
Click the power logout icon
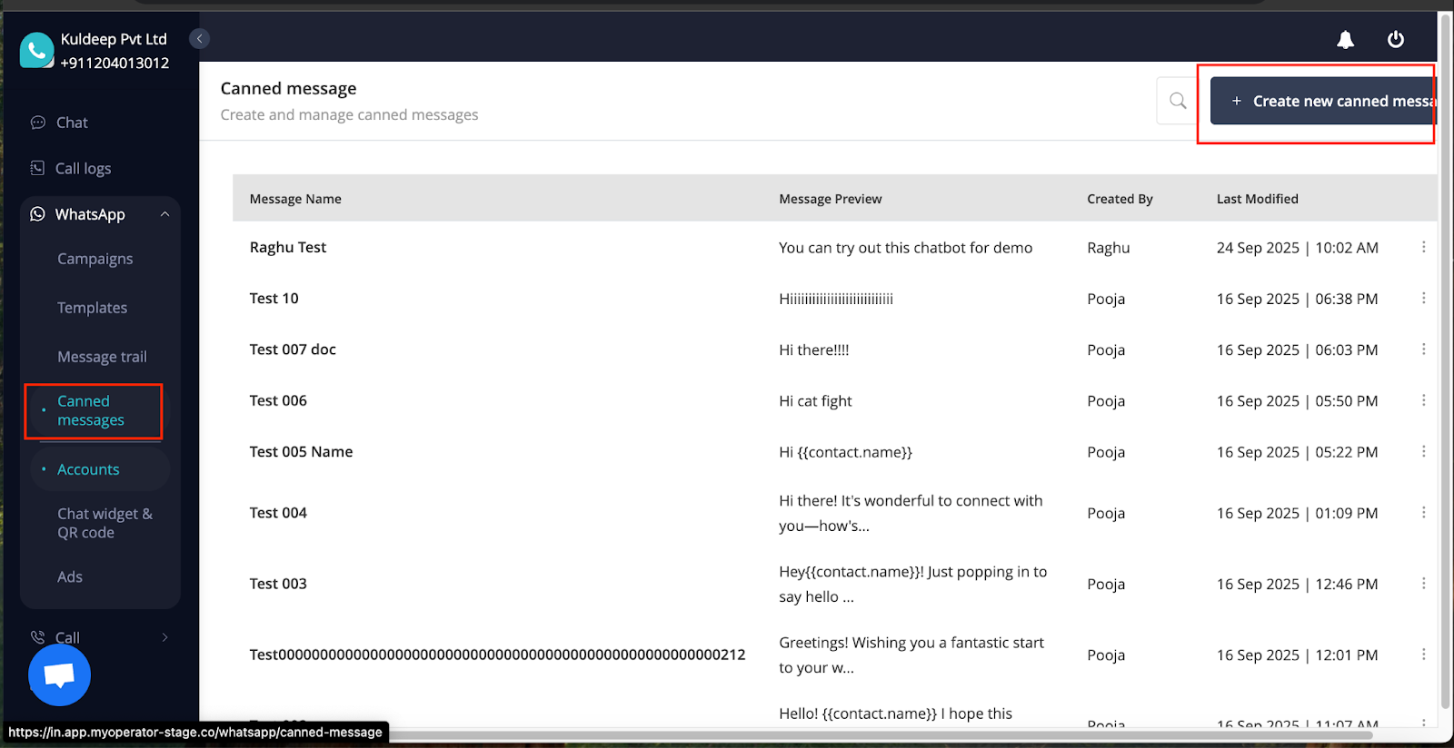tap(1396, 40)
